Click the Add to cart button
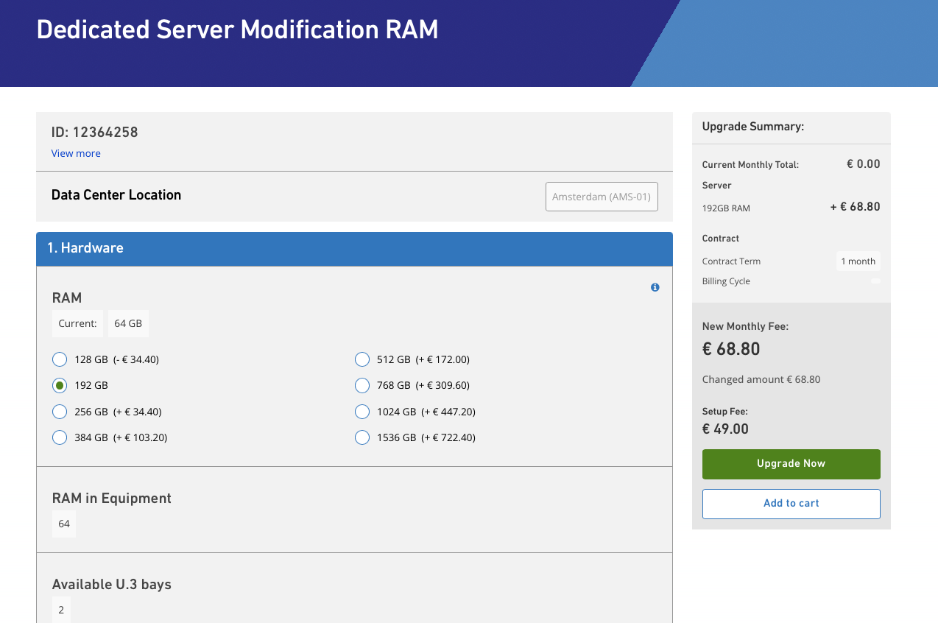Image resolution: width=938 pixels, height=623 pixels. pyautogui.click(x=791, y=504)
